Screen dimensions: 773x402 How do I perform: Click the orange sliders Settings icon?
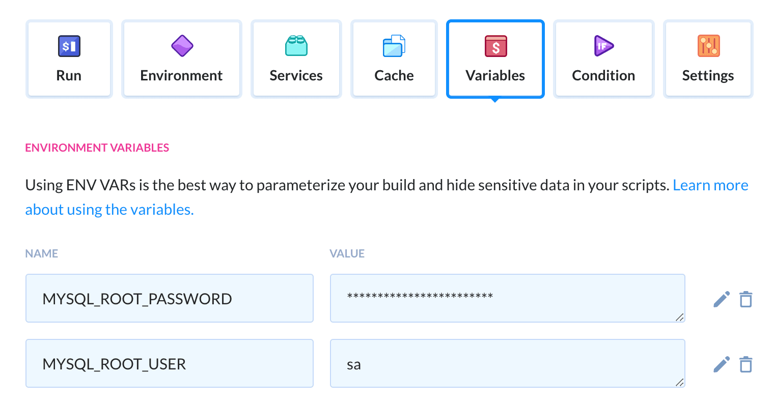(708, 46)
